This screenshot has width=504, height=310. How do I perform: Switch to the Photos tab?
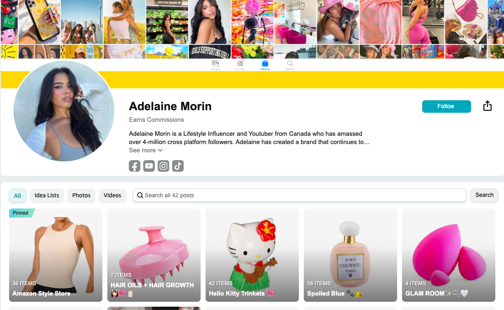pos(81,195)
